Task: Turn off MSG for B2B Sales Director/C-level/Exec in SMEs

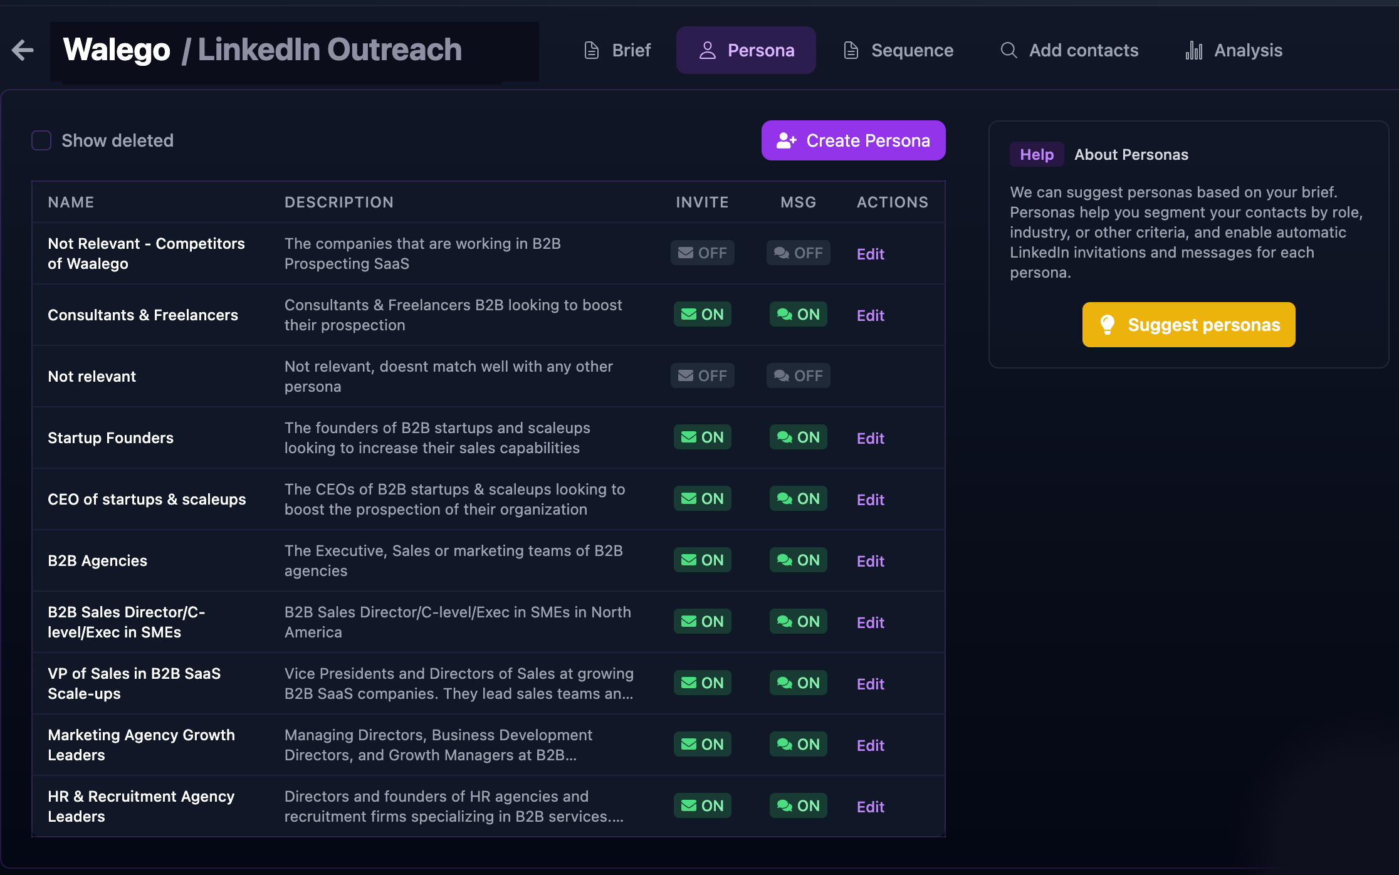Action: coord(798,622)
